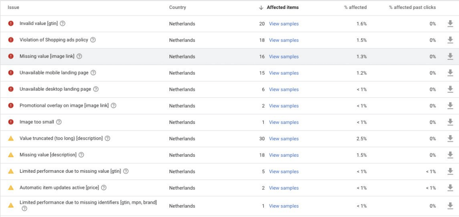Click red error icon for Invalid value [gtin]
459x217 pixels.
[11, 24]
